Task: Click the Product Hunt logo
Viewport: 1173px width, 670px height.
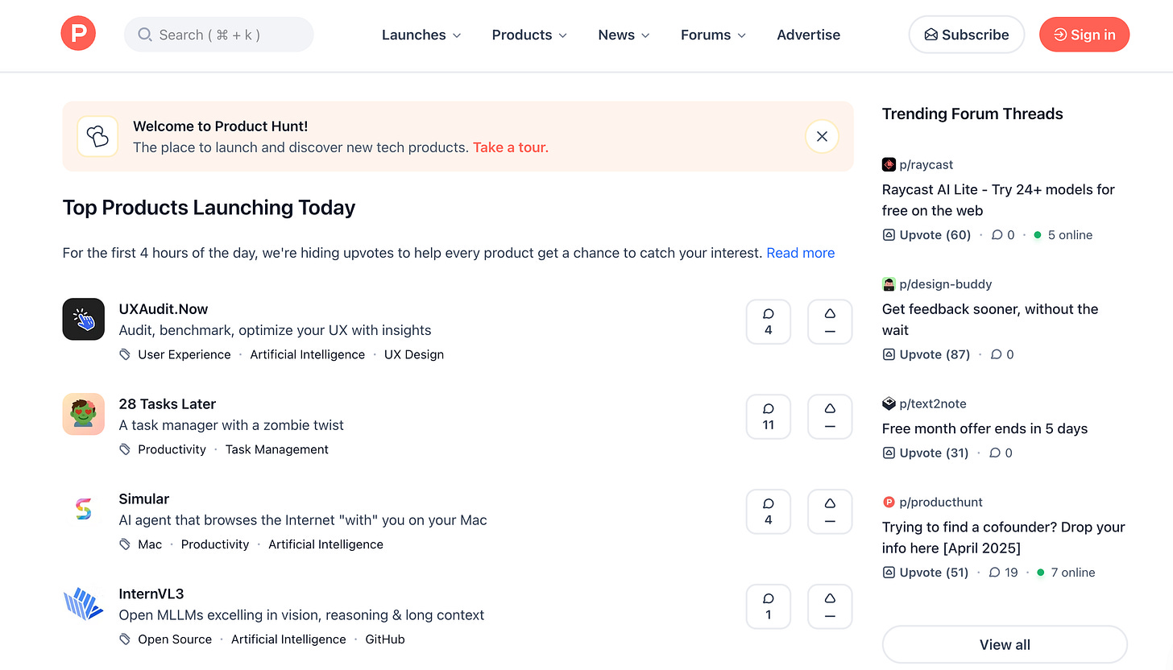Action: [x=78, y=34]
